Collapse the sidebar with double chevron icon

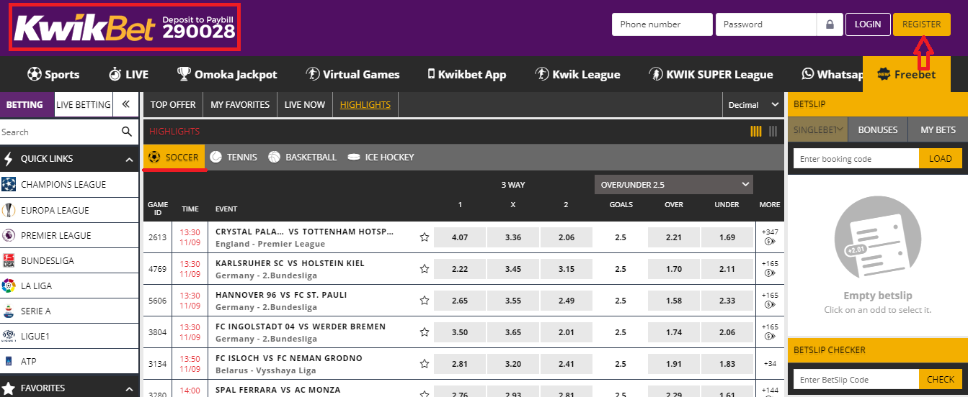coord(126,104)
